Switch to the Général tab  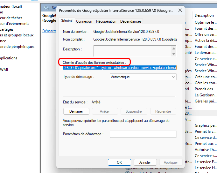(66, 21)
